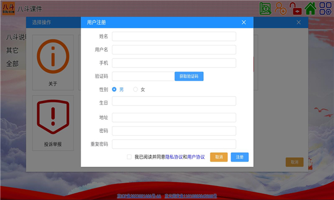This screenshot has height=200, width=334.
Task: Click the red unlock login icon
Action: (x=296, y=9)
